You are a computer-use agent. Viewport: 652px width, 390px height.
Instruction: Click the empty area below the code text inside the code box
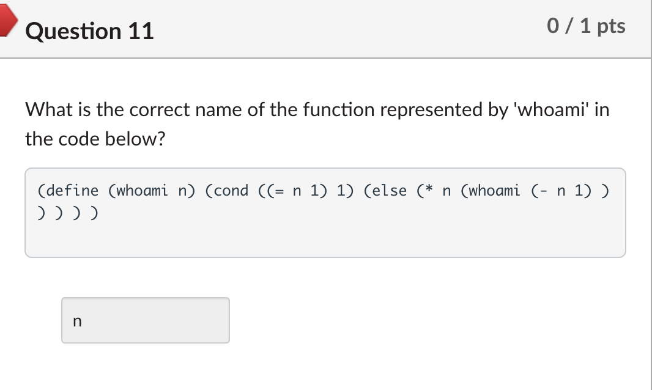325,239
